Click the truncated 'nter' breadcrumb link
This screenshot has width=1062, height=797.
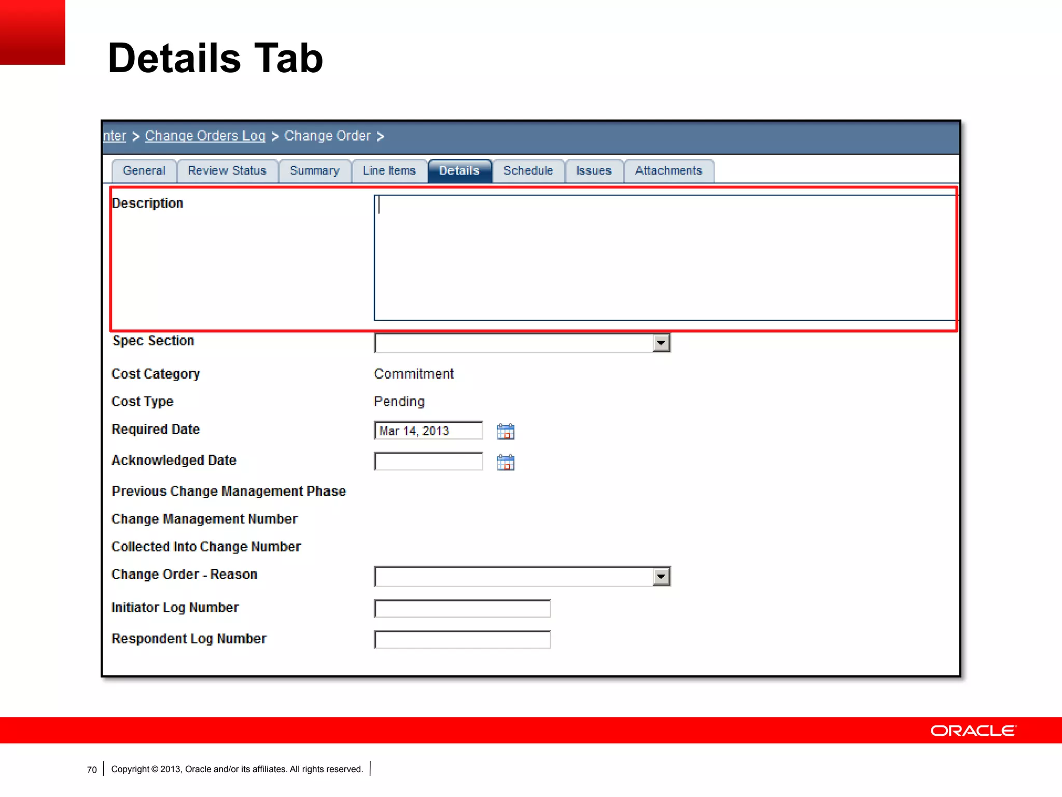pos(115,136)
